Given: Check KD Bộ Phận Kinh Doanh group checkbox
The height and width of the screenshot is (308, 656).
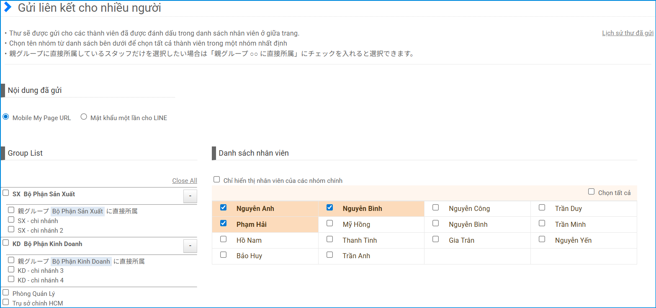Looking at the screenshot, I should tap(6, 243).
